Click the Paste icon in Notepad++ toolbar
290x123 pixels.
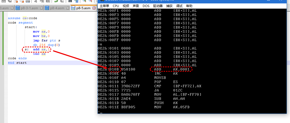pos(48,1)
